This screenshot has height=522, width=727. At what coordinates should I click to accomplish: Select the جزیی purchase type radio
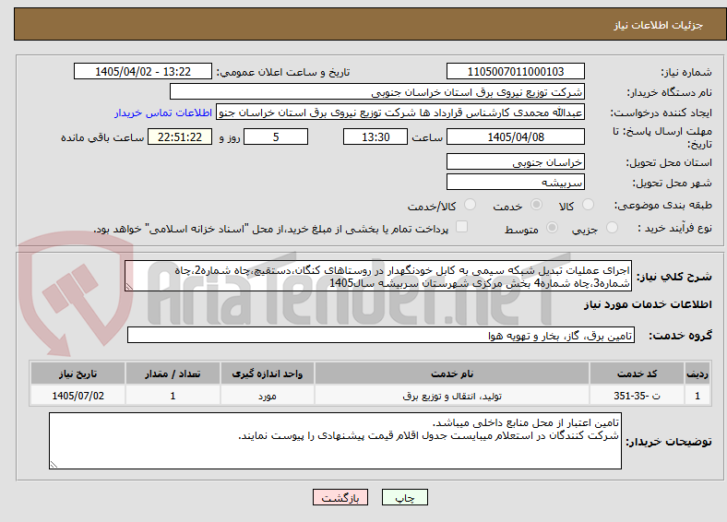(x=612, y=227)
